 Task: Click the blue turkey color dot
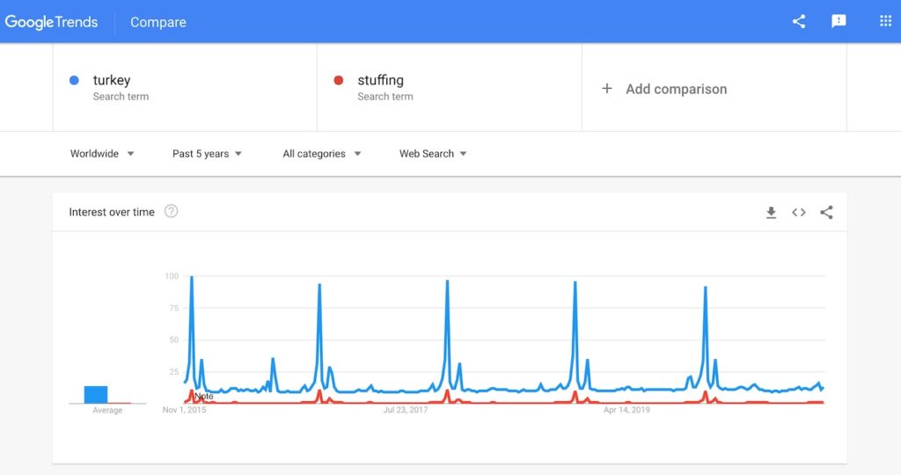(74, 80)
